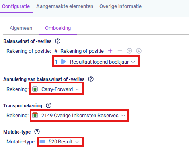
Task: Click the Carry-Forward account icon
Action: pos(35,89)
